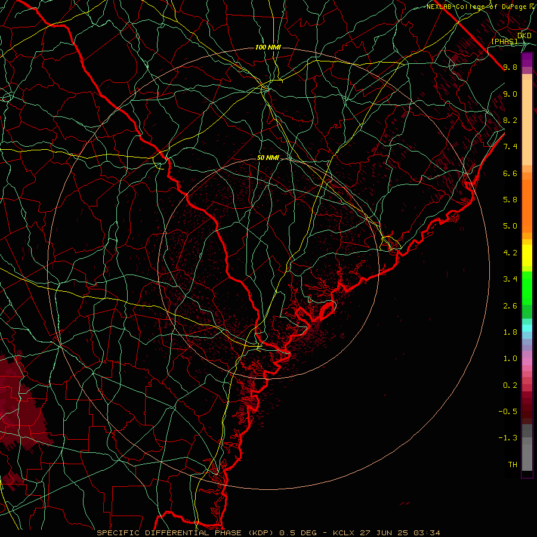
Task: Click the 7.4 scale value
Action: click(510, 147)
